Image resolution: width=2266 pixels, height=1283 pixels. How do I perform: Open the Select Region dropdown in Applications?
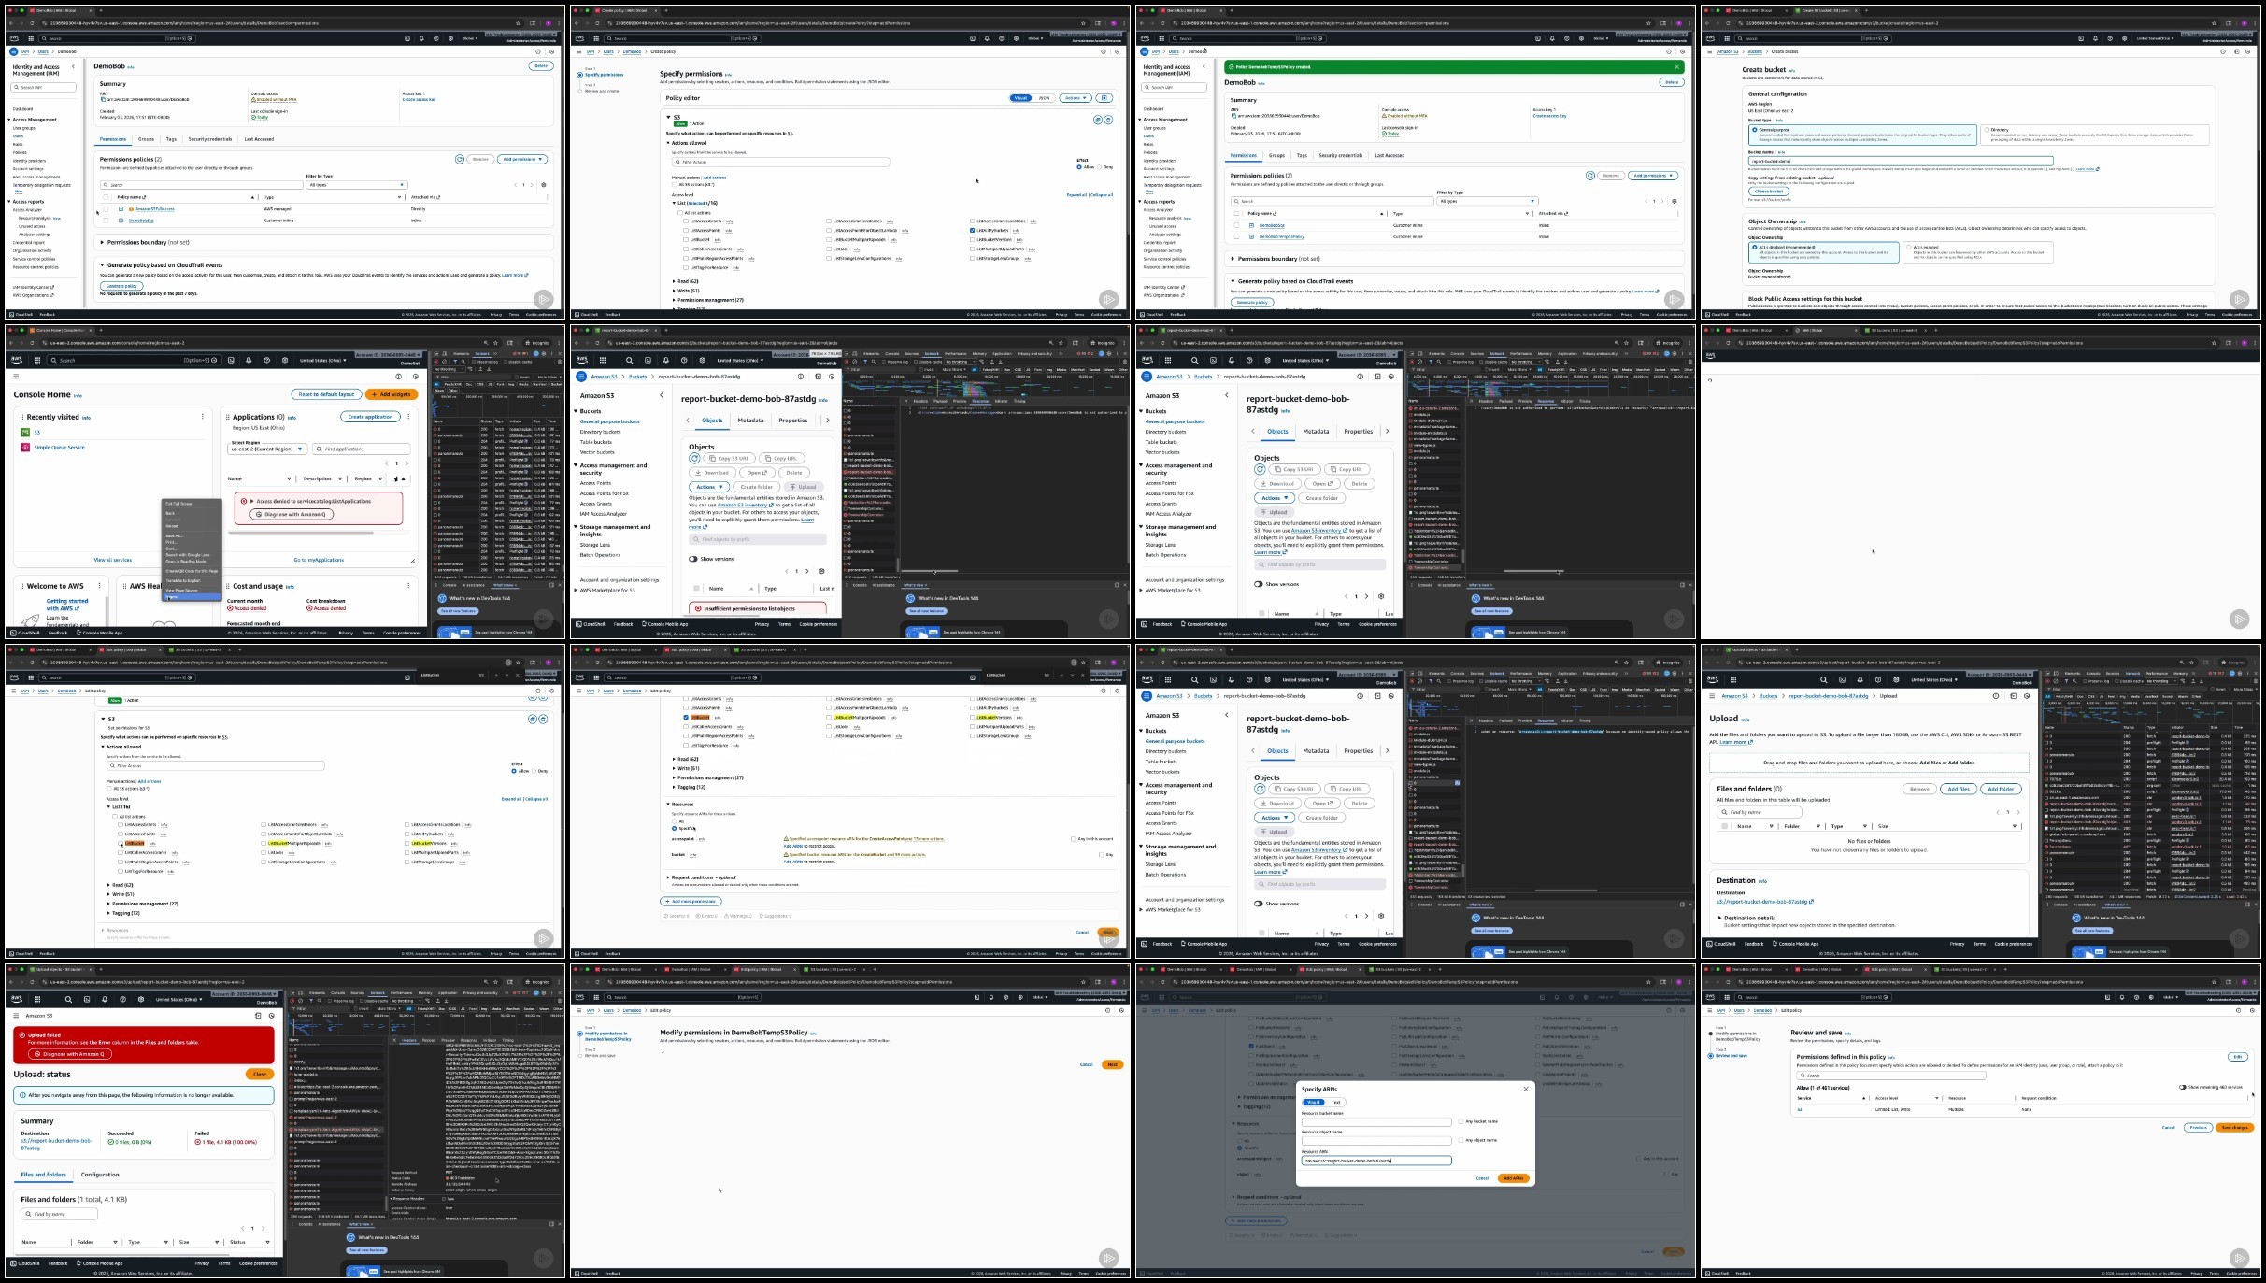pyautogui.click(x=267, y=449)
